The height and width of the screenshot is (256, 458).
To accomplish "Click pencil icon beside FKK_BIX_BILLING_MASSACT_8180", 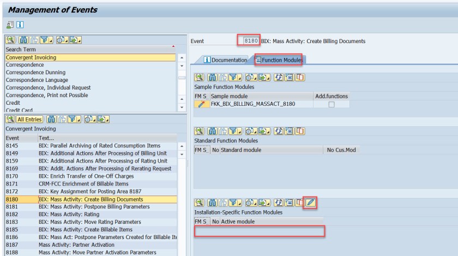I will click(202, 104).
